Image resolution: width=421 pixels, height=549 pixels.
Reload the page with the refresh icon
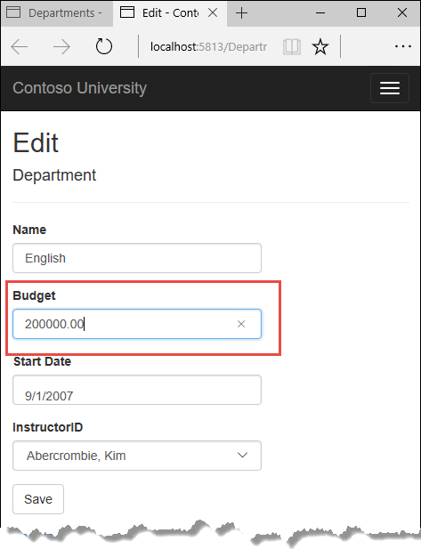[x=104, y=46]
